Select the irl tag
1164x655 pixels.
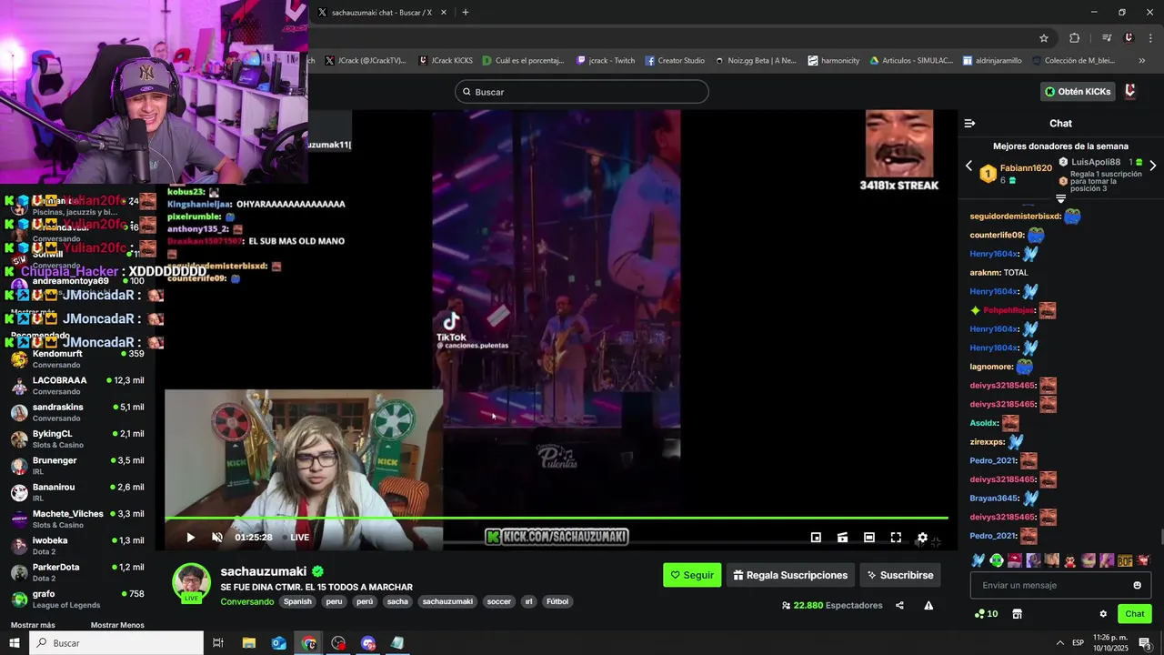tap(528, 601)
